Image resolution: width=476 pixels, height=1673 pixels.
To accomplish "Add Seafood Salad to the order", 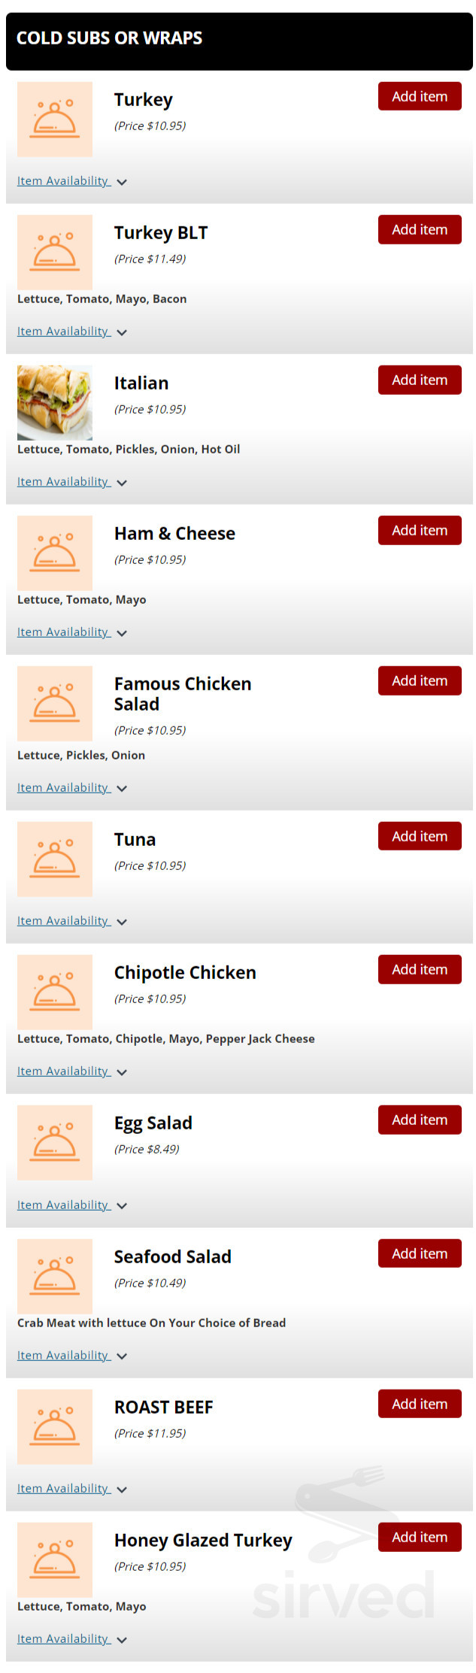I will coord(419,1254).
